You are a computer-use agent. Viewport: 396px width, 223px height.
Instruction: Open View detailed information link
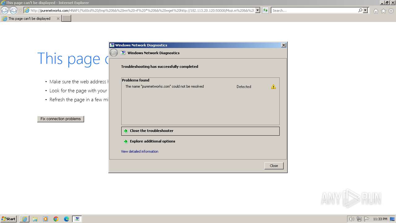tap(140, 151)
